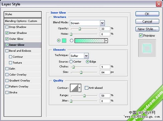Select the Drop Shadow style label
Image resolution: width=163 pixels, height=121 pixels.
point(18,27)
